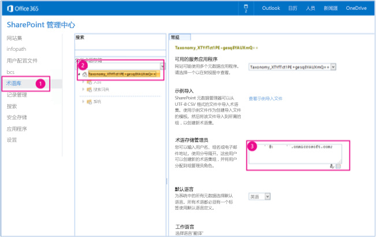The height and width of the screenshot is (237, 376).
Task: Select 术语库 in the sidebar
Action: click(x=14, y=83)
